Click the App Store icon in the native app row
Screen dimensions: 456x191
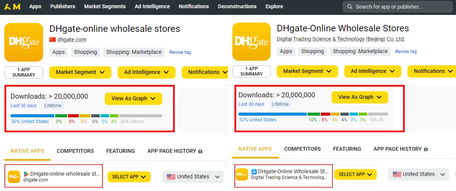254,171
